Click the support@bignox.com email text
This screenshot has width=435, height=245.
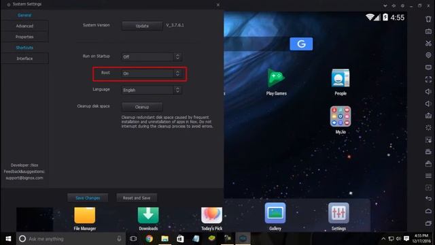[x=24, y=178]
